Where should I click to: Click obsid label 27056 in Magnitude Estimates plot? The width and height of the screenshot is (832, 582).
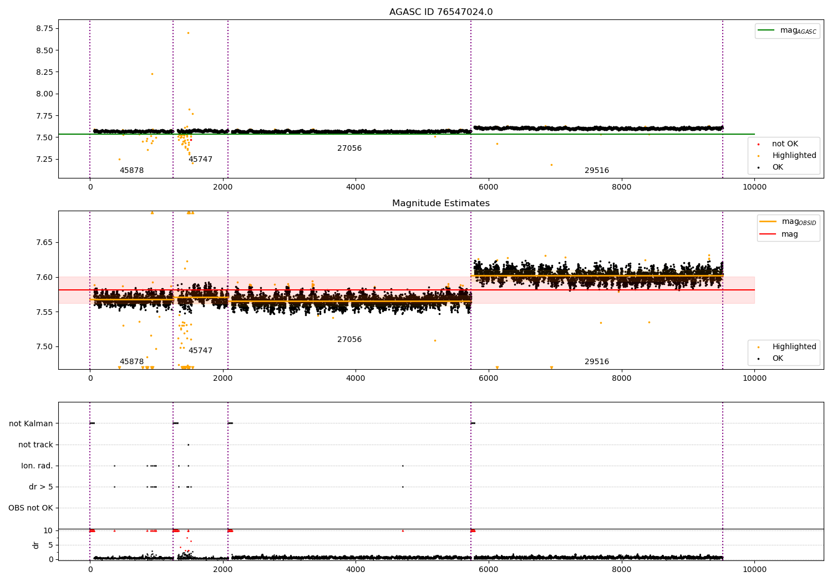coord(349,340)
